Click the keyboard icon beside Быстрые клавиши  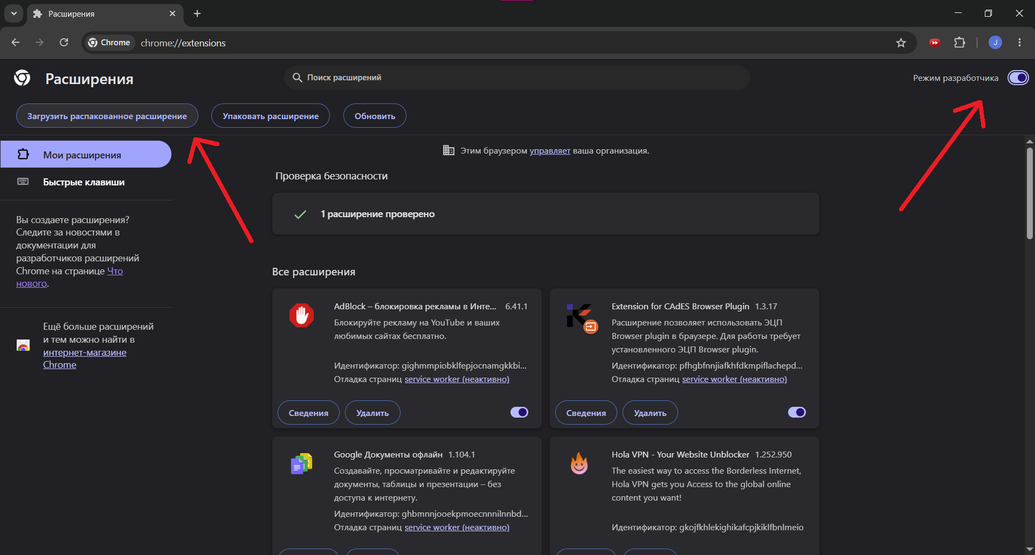click(x=23, y=182)
